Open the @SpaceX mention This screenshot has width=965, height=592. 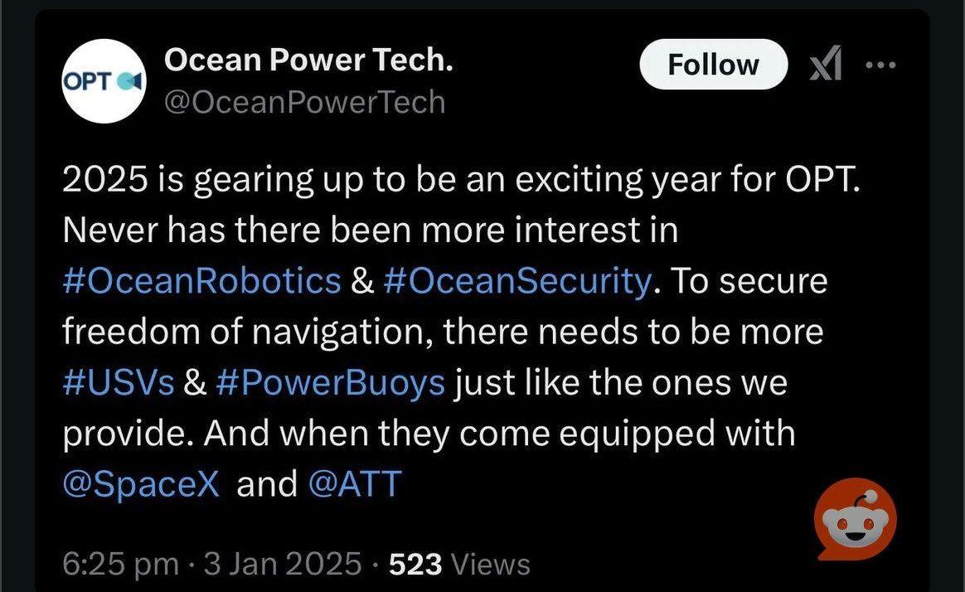142,484
